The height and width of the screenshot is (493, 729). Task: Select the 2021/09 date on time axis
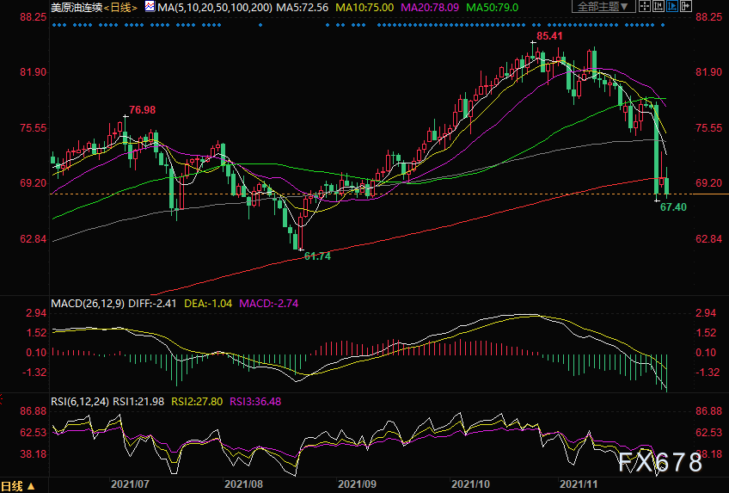tap(357, 484)
